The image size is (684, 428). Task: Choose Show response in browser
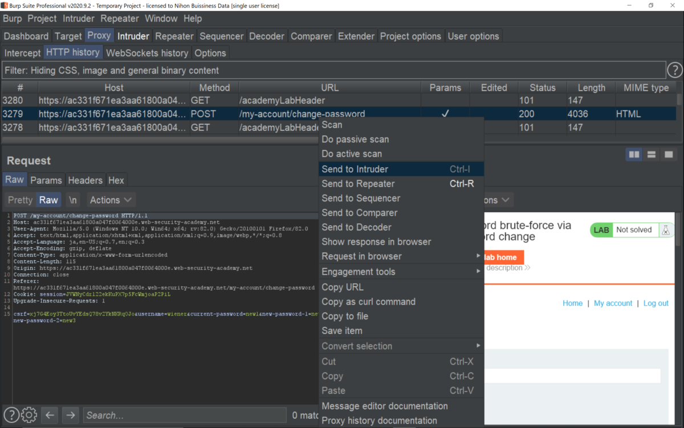pyautogui.click(x=401, y=242)
